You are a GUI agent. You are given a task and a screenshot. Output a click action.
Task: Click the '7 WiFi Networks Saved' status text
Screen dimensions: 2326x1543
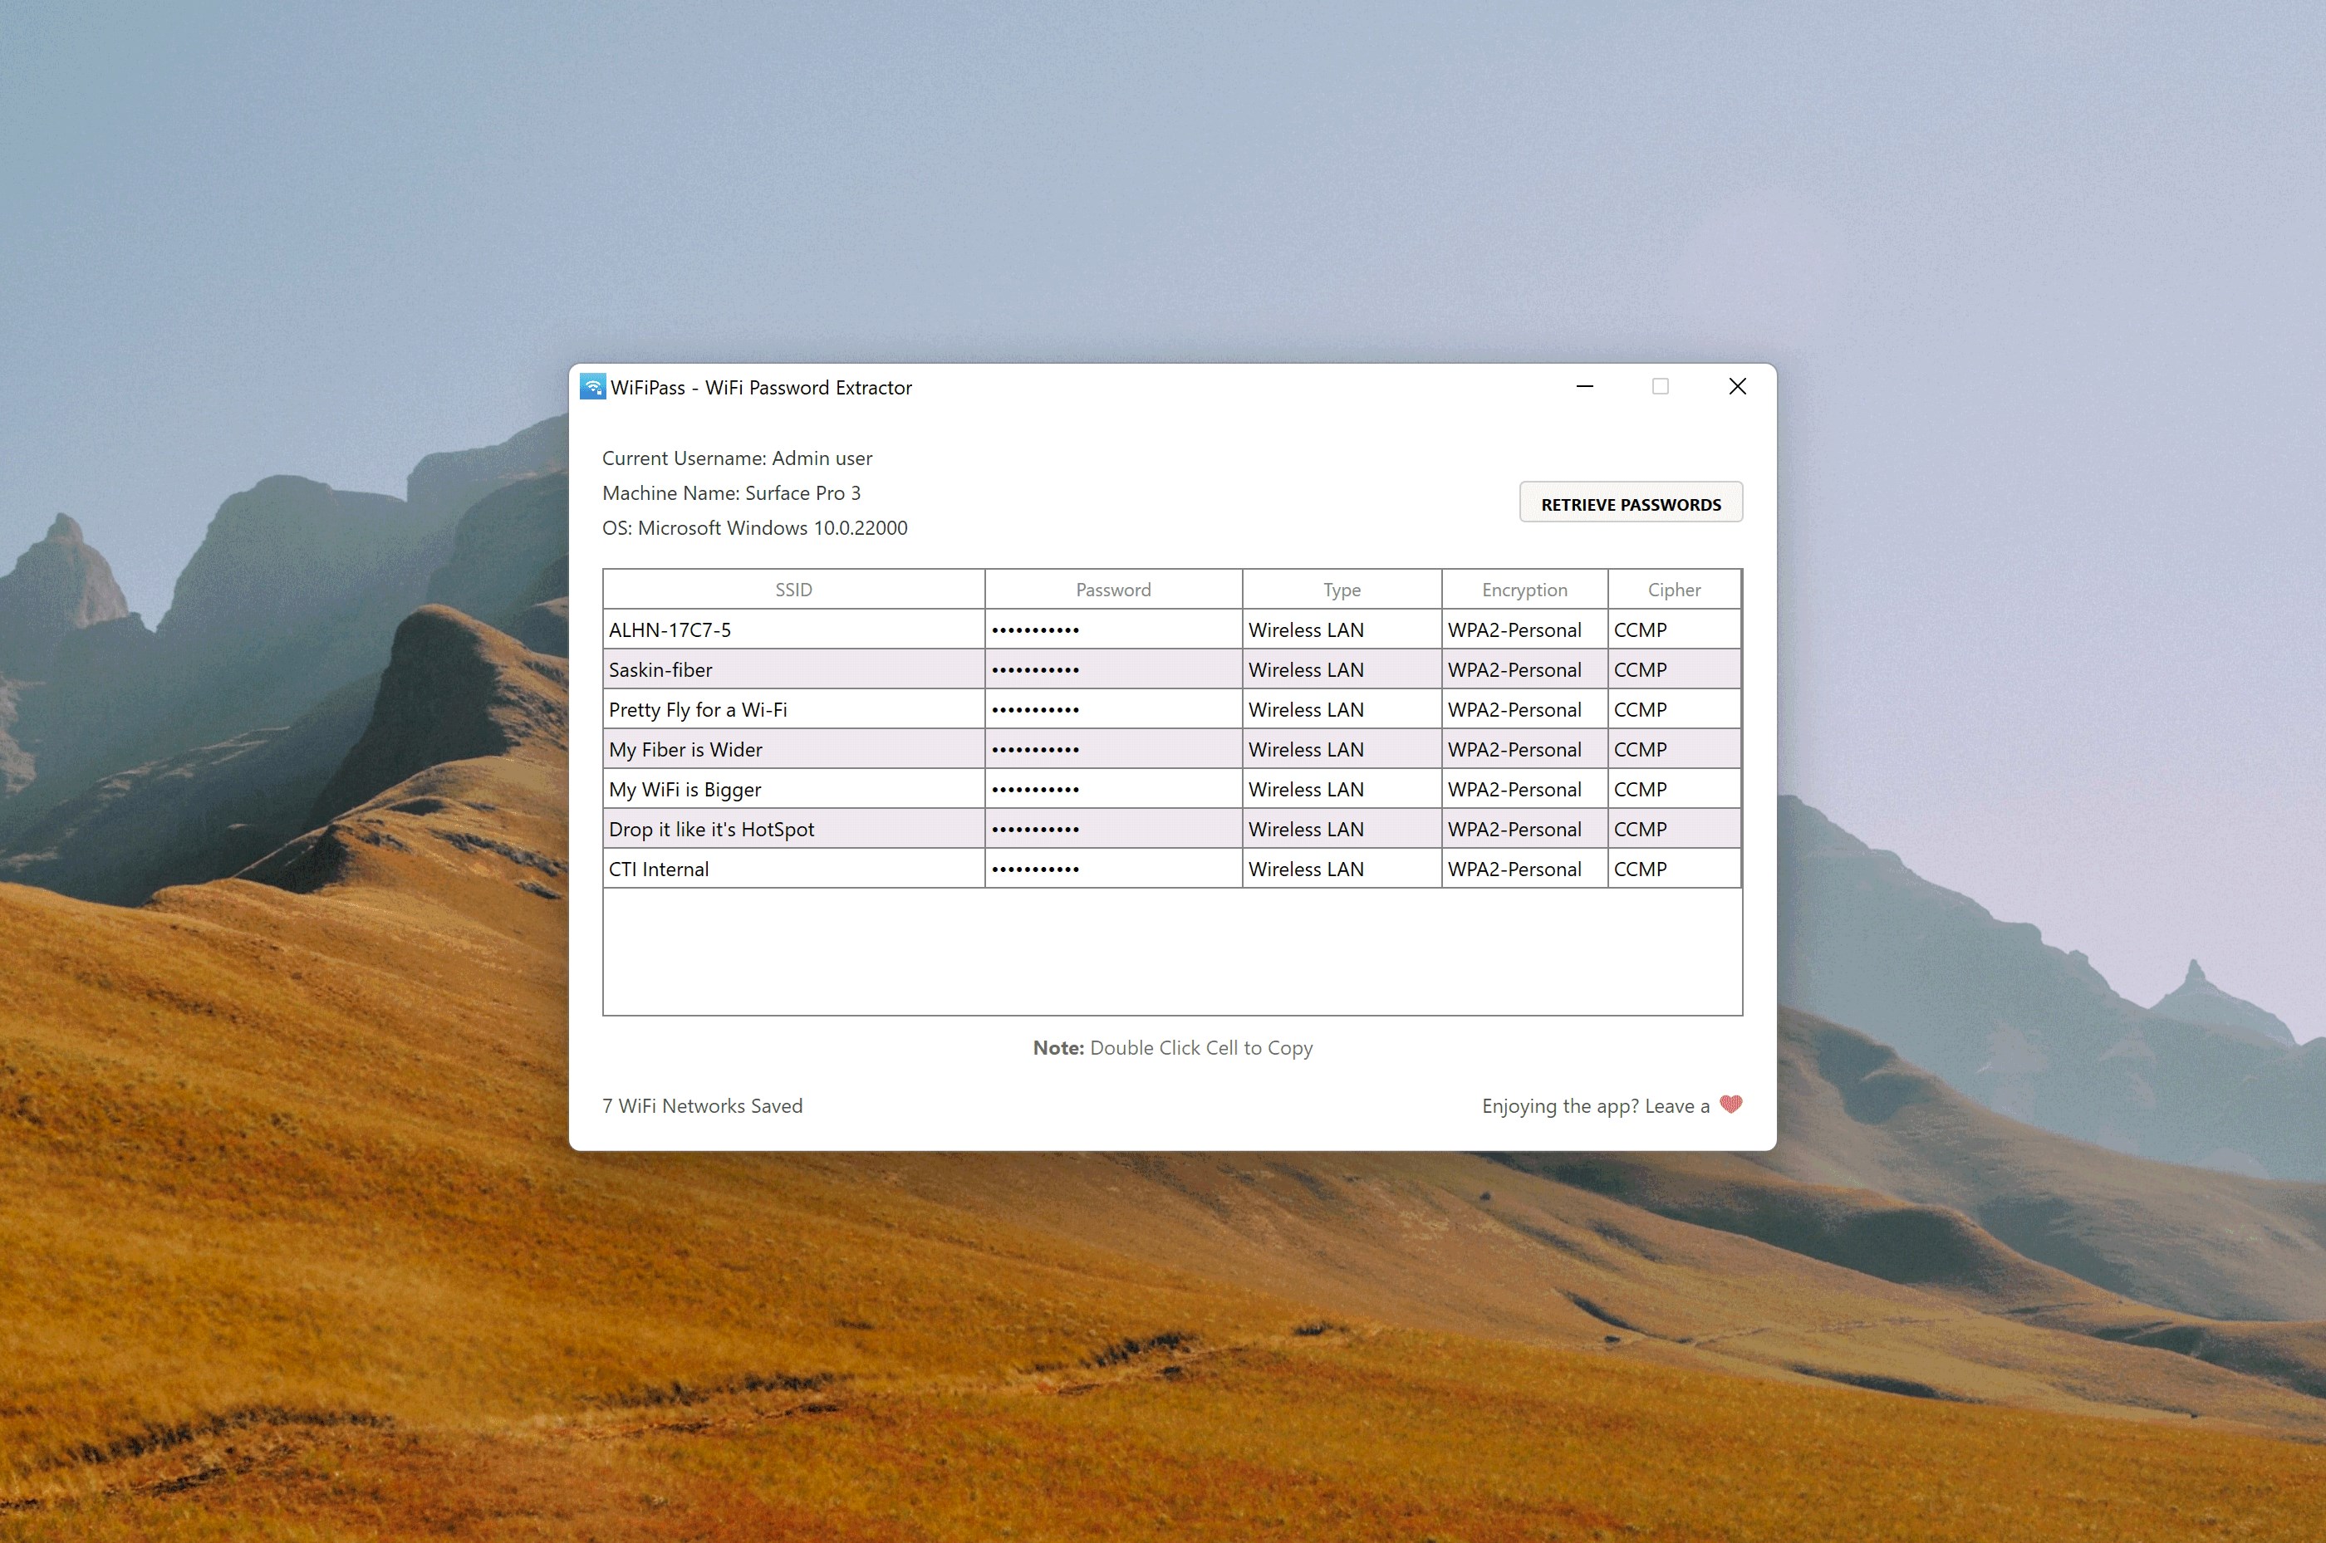click(x=702, y=1105)
